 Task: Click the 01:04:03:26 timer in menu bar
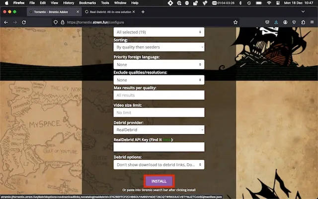(x=223, y=3)
